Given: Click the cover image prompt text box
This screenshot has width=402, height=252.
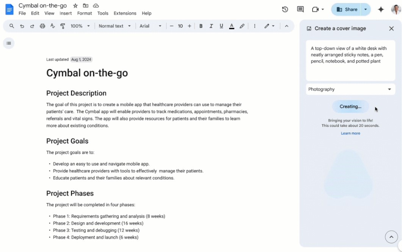Looking at the screenshot, I should [350, 61].
